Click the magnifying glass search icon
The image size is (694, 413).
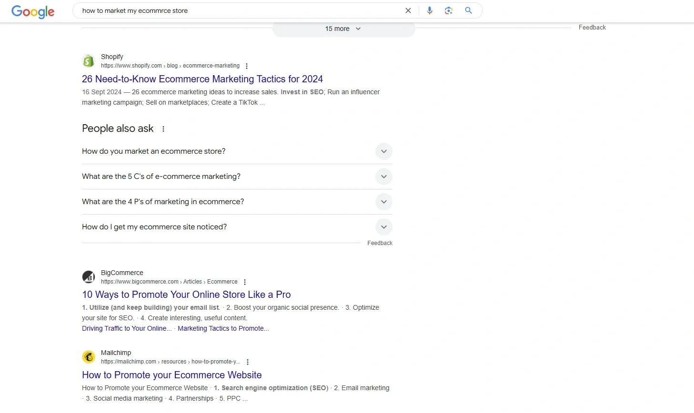pos(468,10)
